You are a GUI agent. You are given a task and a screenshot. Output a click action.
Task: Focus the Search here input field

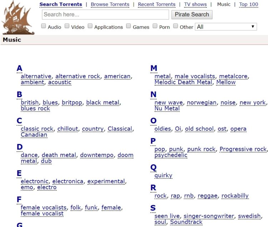(x=105, y=15)
